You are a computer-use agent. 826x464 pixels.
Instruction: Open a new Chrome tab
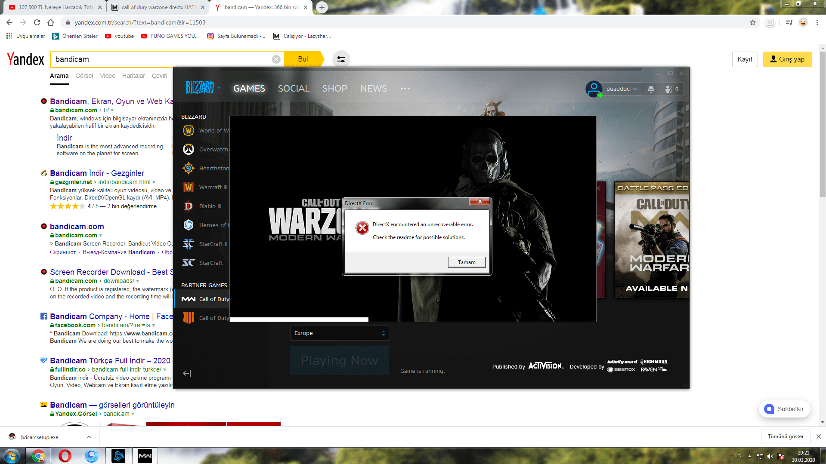coord(322,7)
